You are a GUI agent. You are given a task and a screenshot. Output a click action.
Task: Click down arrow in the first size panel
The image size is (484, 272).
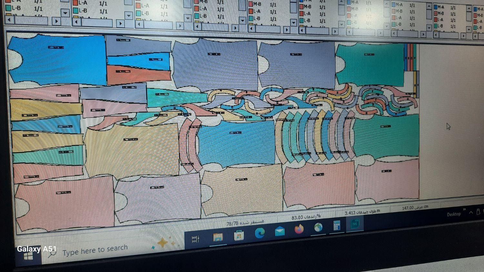66,13
